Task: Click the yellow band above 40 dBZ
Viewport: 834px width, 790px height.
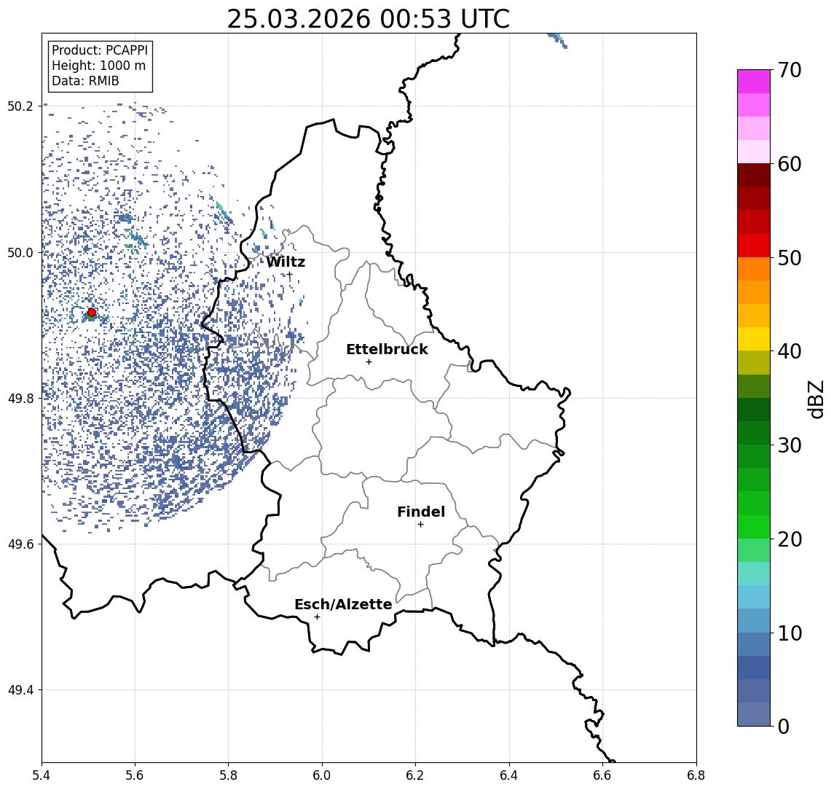Action: coord(754,339)
